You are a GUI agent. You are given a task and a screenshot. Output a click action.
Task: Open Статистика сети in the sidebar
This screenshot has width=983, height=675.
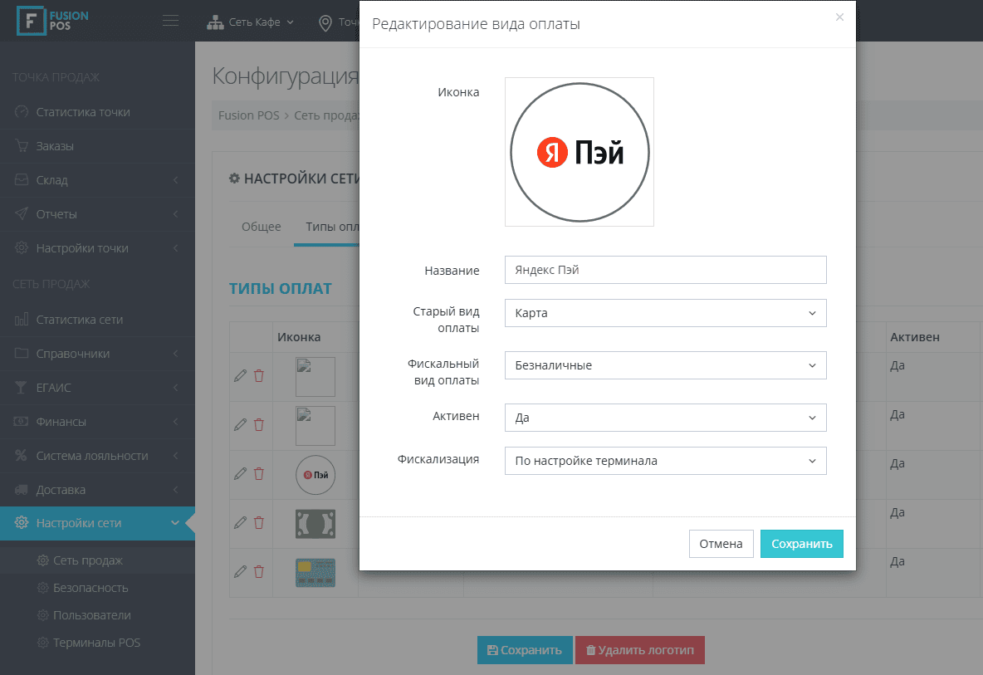click(97, 320)
